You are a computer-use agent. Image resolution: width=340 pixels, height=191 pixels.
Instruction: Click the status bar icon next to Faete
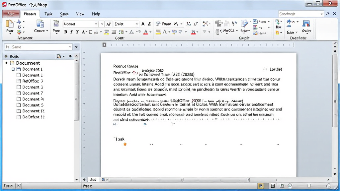[19, 186]
